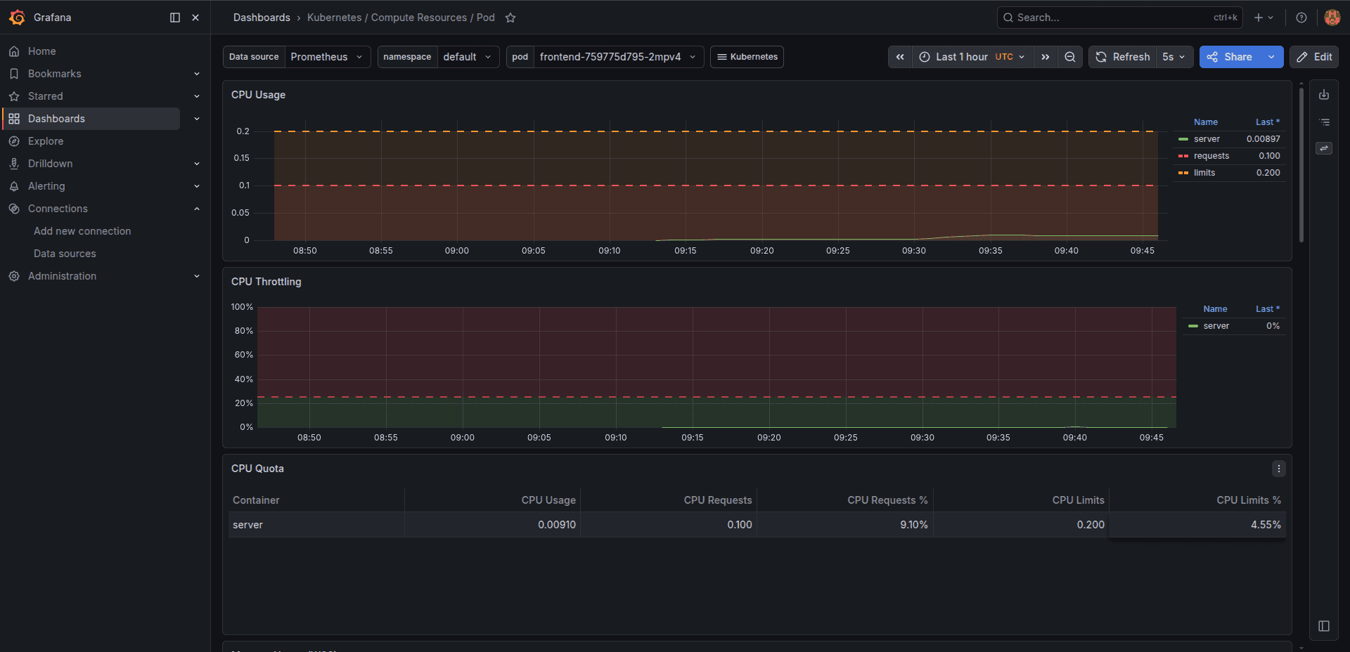Sort table by CPU Requests % column
Screen dimensions: 1350x652
coord(887,500)
